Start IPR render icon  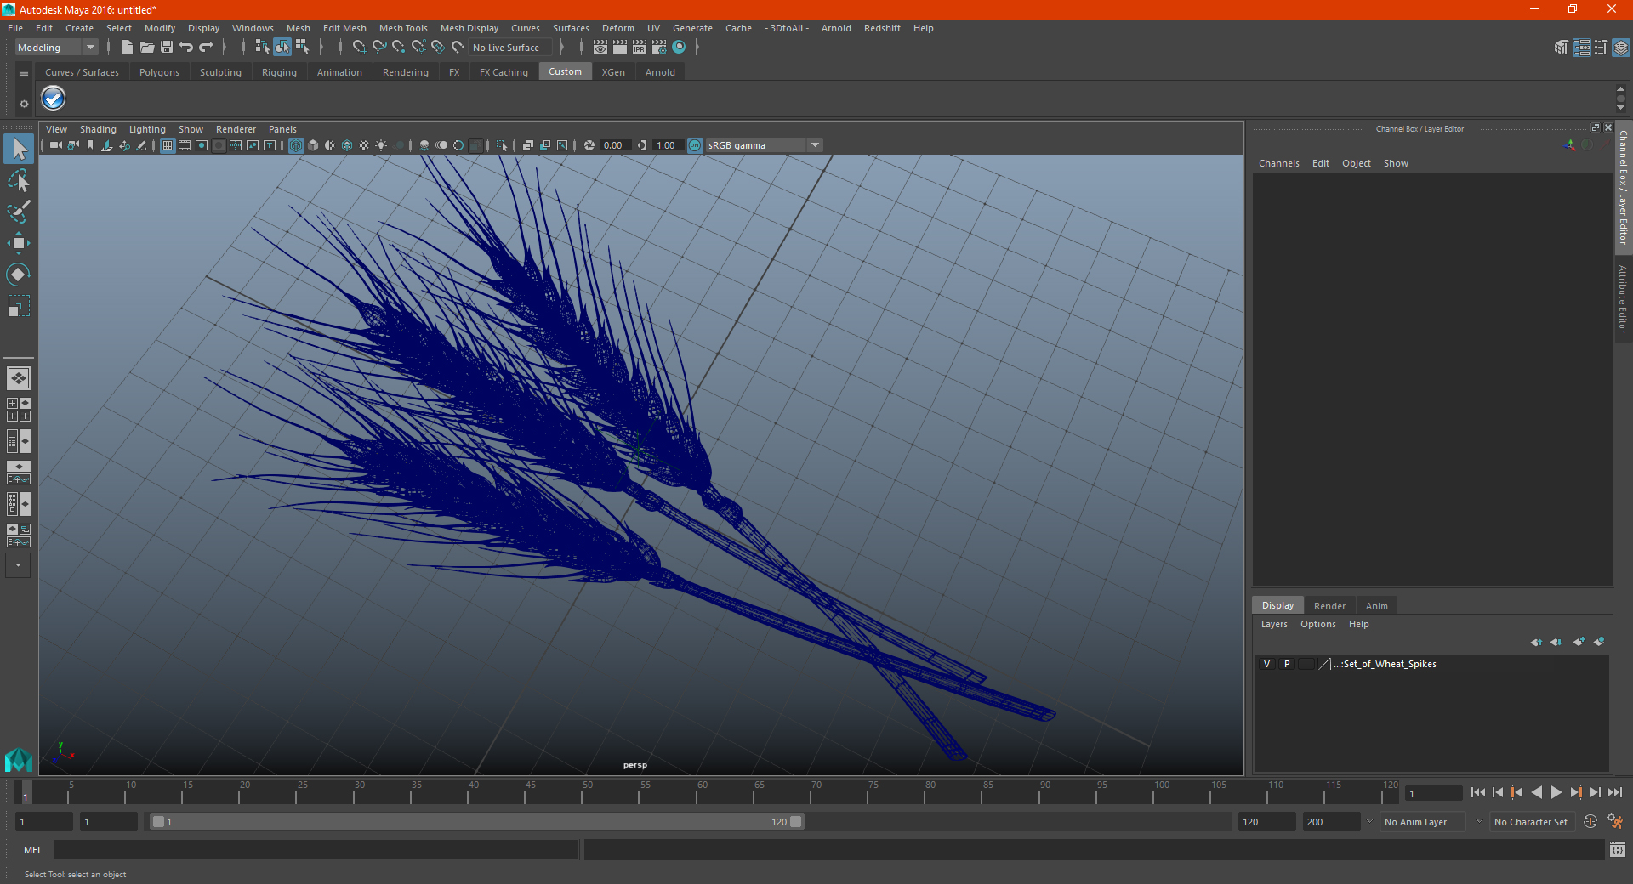pyautogui.click(x=640, y=48)
